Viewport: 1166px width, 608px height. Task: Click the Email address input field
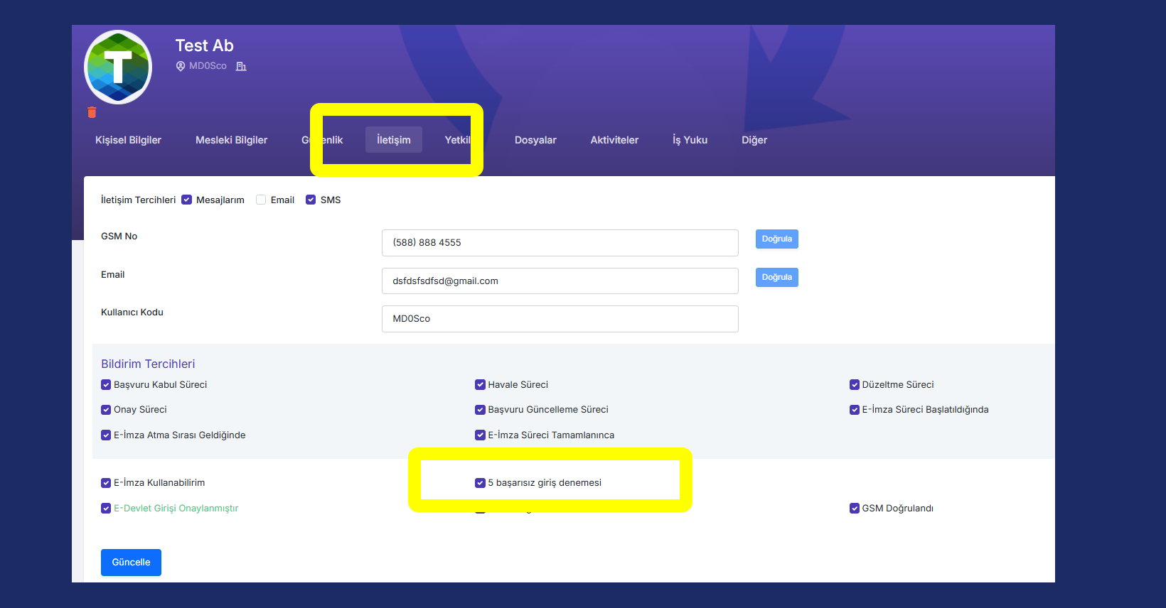coord(560,281)
